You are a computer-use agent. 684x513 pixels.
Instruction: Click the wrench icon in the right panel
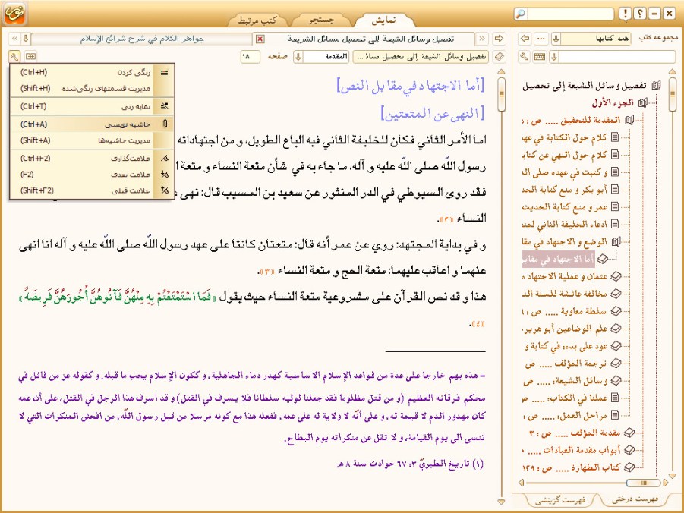tap(525, 56)
